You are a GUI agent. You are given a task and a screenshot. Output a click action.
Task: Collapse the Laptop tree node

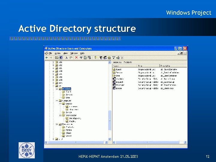(x=60, y=103)
